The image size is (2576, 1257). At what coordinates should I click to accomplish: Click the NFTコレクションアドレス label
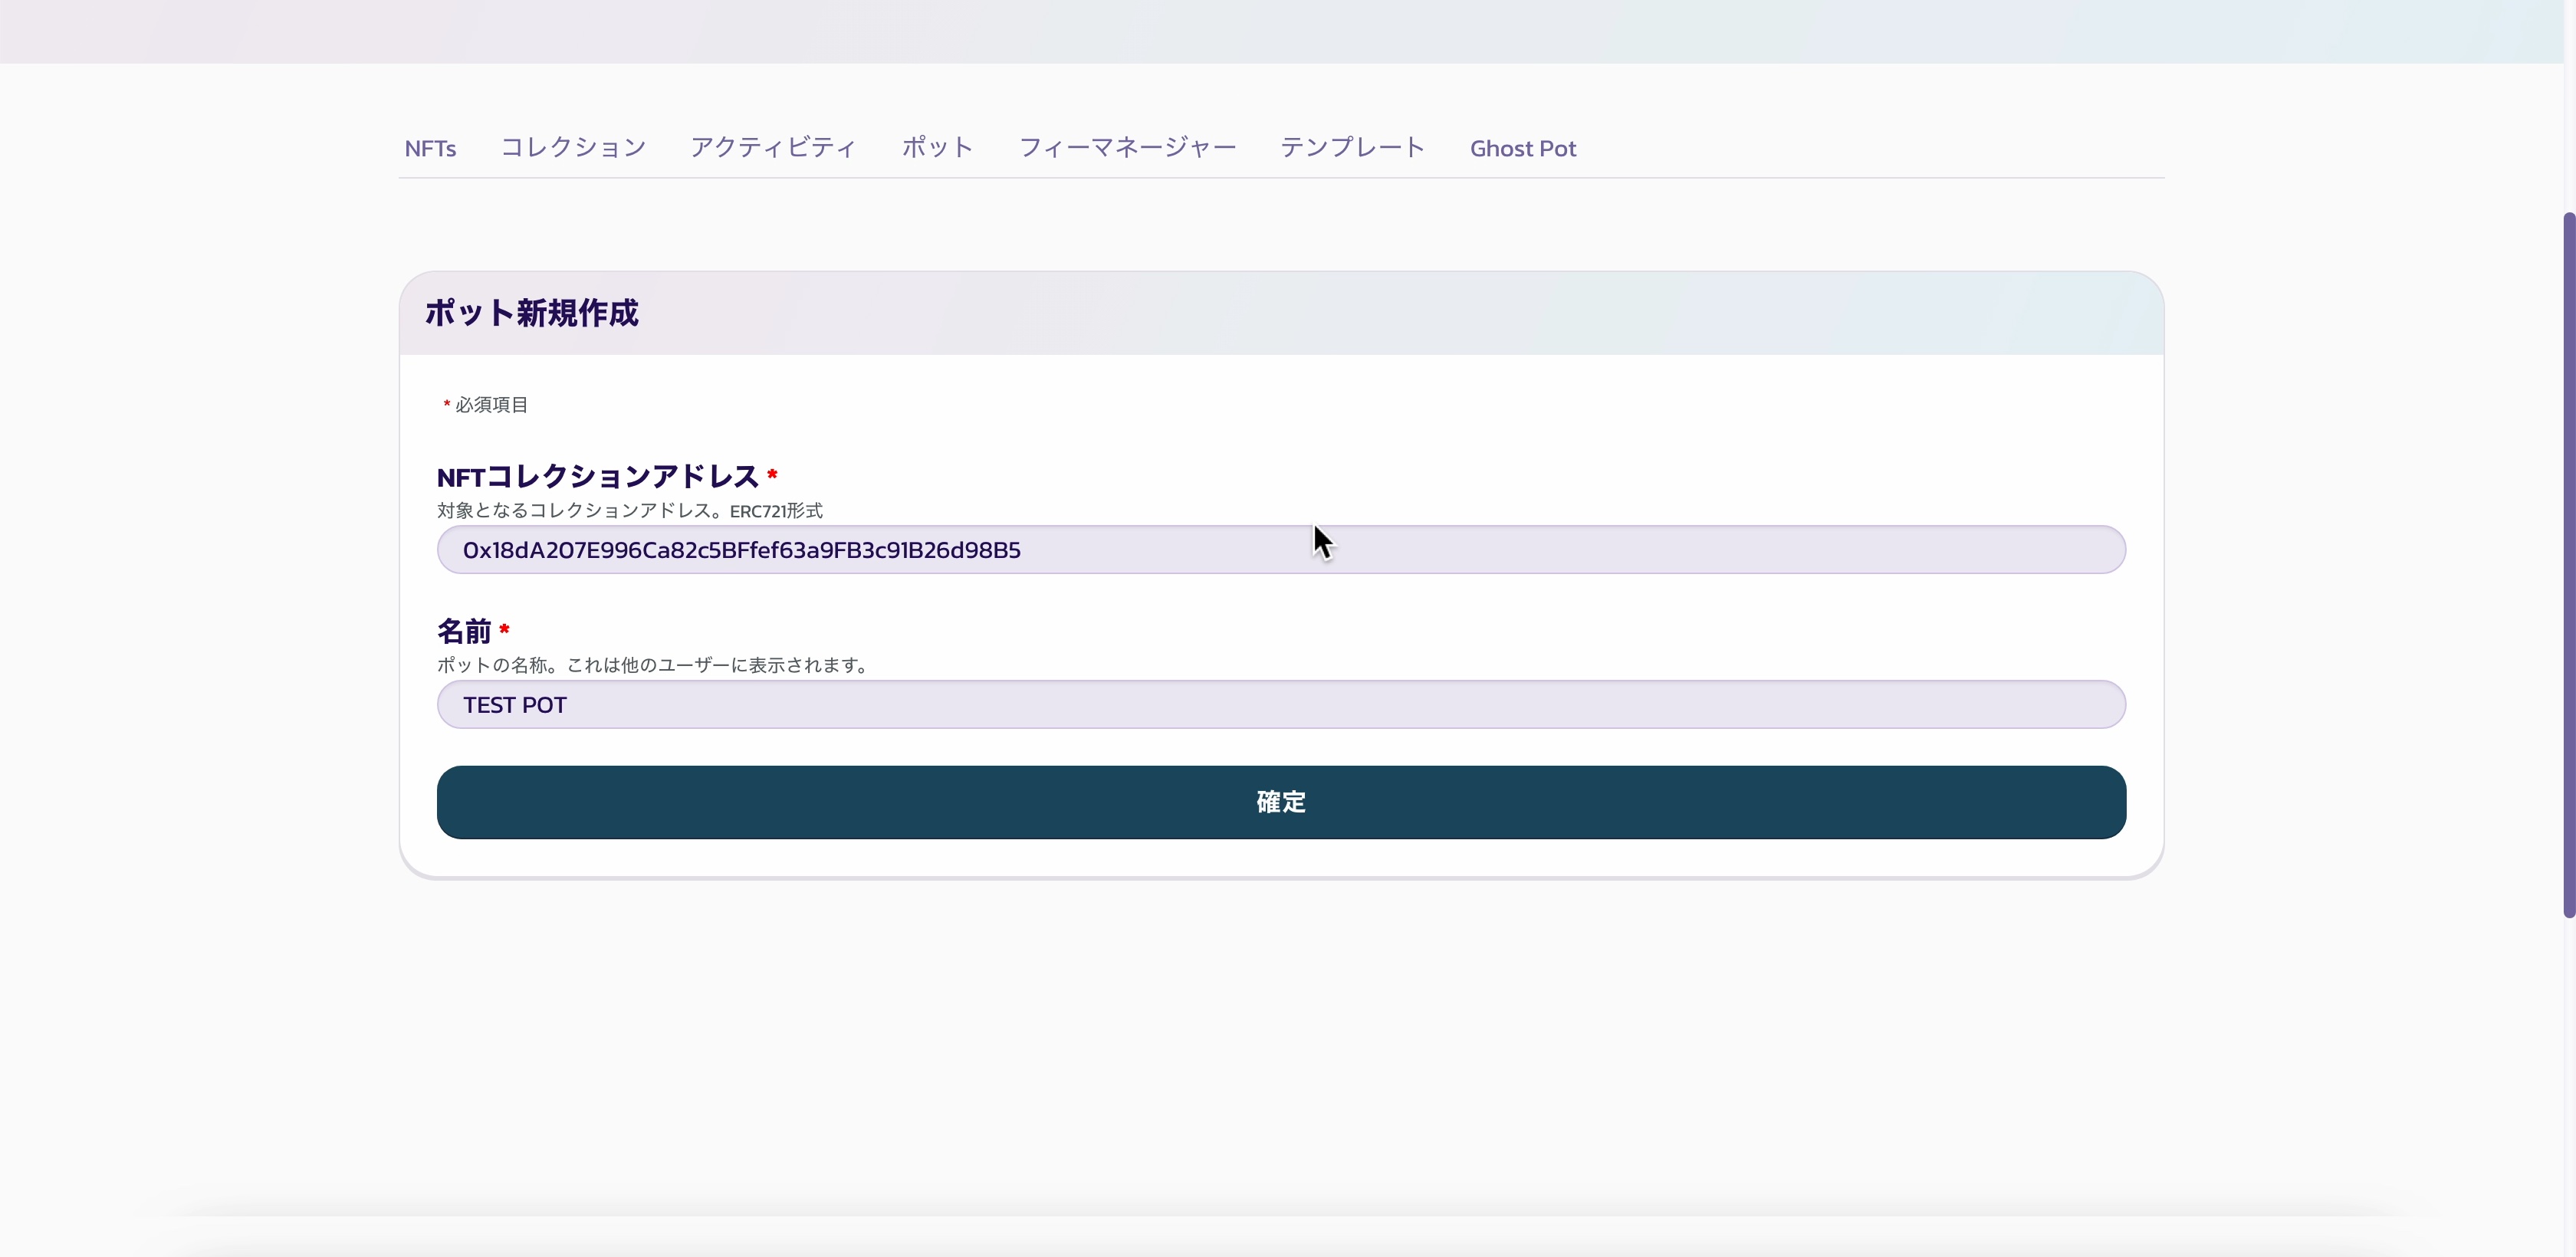598,476
